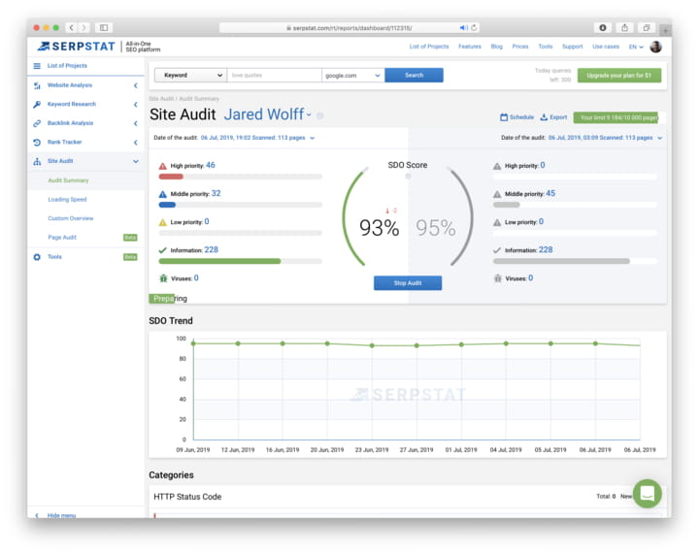Click the Schedule calendar icon
Screen dimensions: 699x554
pos(504,117)
